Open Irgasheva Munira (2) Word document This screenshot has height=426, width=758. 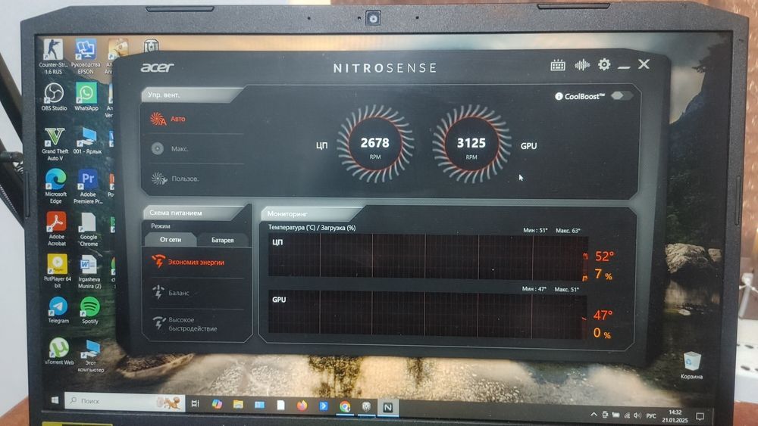tap(89, 271)
